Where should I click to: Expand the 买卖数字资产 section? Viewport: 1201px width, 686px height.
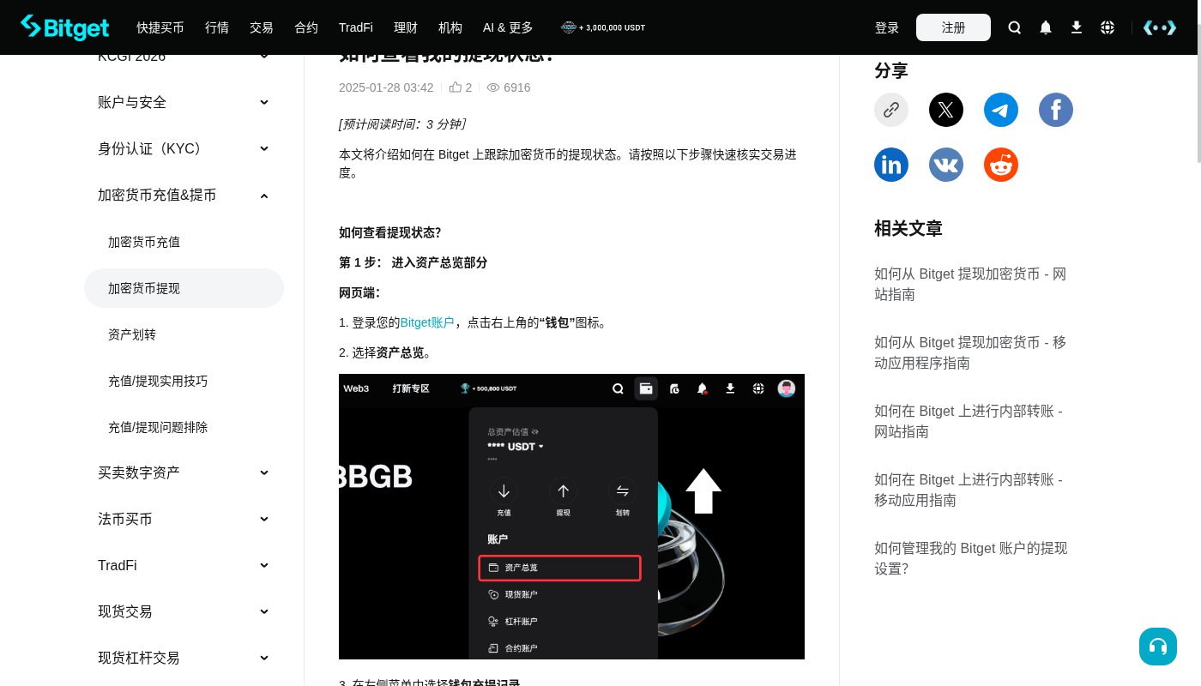184,472
